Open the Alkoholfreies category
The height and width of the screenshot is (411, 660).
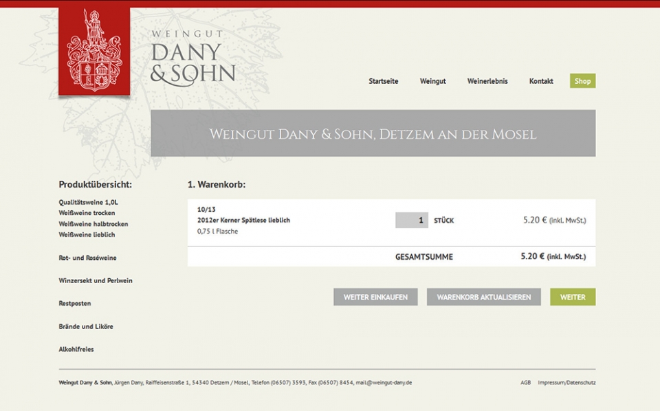coord(76,349)
